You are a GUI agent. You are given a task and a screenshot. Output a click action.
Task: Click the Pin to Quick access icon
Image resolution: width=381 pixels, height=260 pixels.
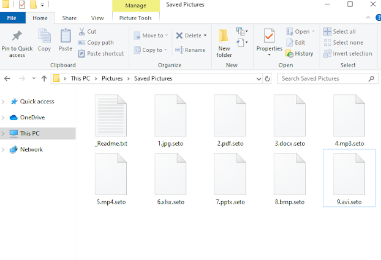[17, 37]
